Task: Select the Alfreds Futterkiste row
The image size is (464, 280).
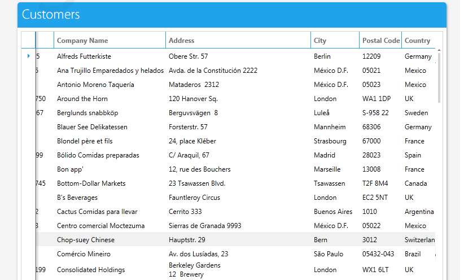Action: click(84, 56)
